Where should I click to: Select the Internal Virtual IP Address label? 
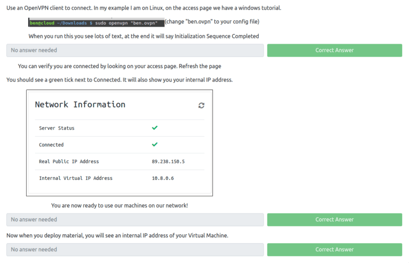tap(76, 178)
